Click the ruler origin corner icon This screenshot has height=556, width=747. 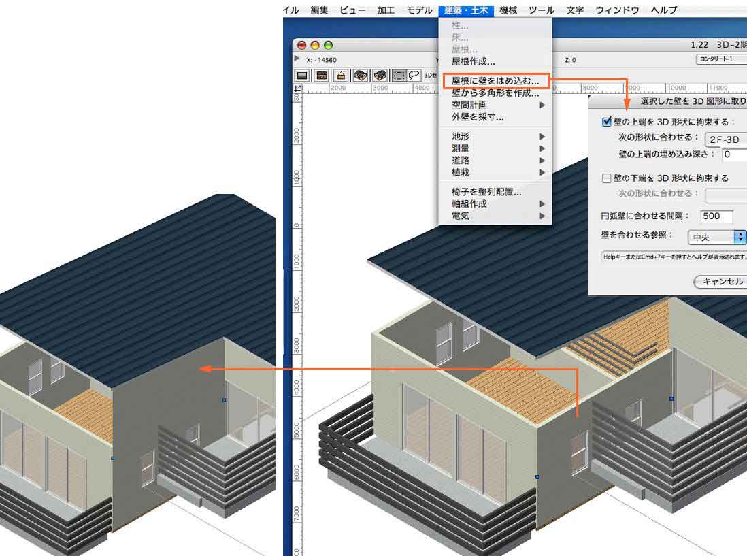[x=297, y=88]
